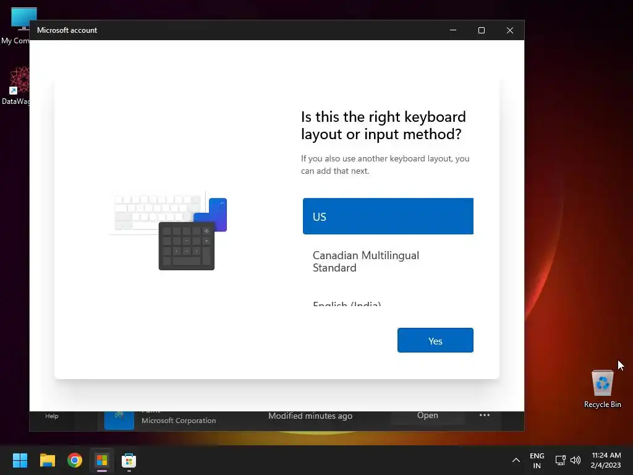Switch to Microsoft account taskbar app
633x475 pixels.
point(102,460)
